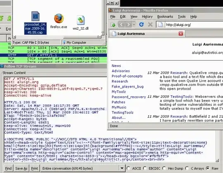
Task: Select the Luigi Auriemma browser tab
Action: point(147,34)
